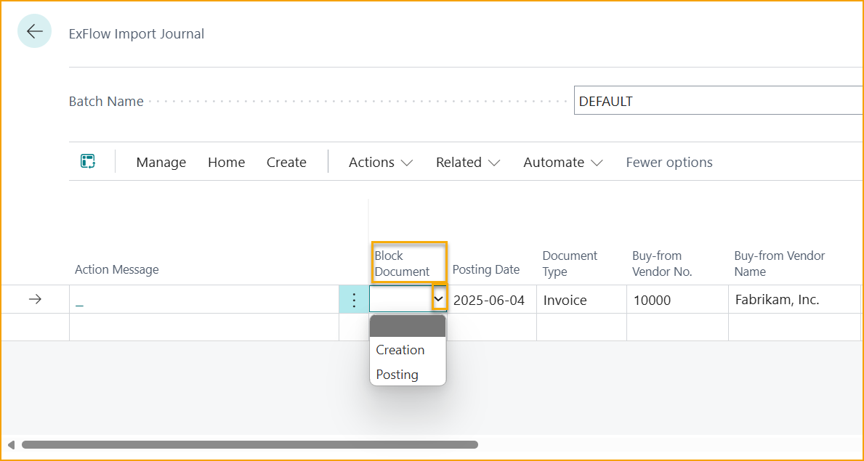
Task: Click the row selection arrow indicator
Action: pos(35,299)
